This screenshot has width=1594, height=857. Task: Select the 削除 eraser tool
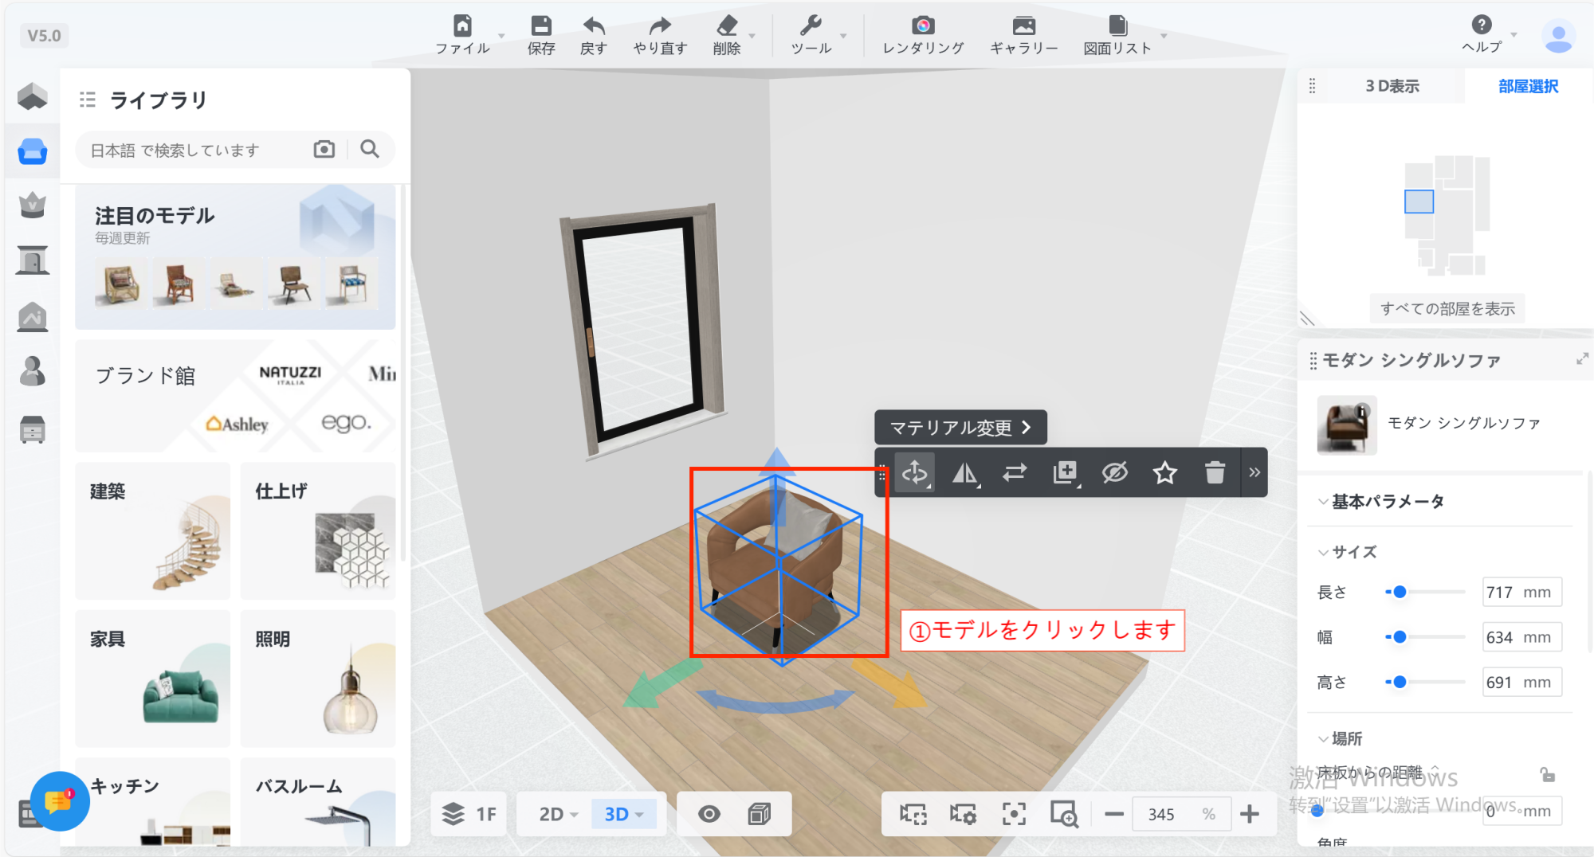727,25
